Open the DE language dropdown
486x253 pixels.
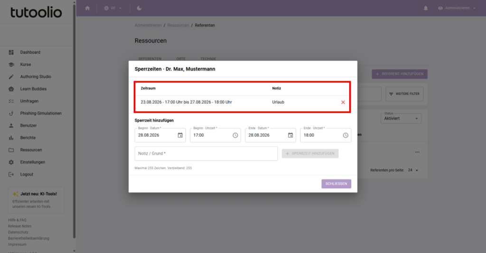(x=113, y=8)
